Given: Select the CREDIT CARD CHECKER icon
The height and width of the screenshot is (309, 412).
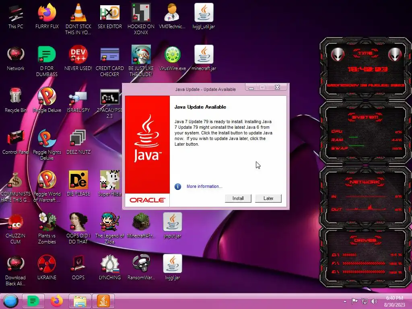Looking at the screenshot, I should click(x=110, y=61).
